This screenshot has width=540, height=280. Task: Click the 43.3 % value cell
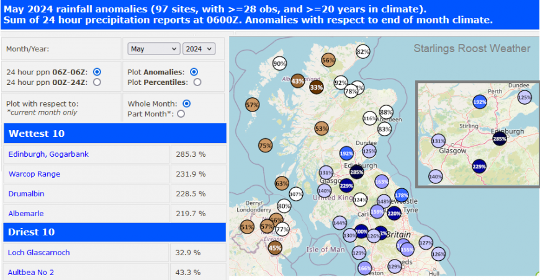[x=198, y=273]
